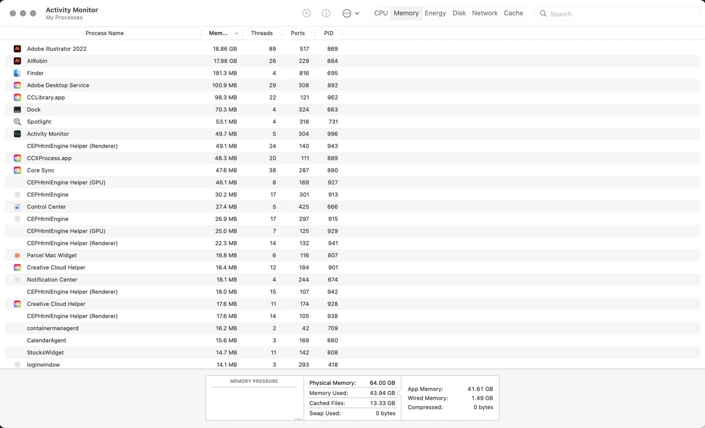Select CEPHtmlEngine Helper (GPU) 46.1 MB row

tap(352, 182)
